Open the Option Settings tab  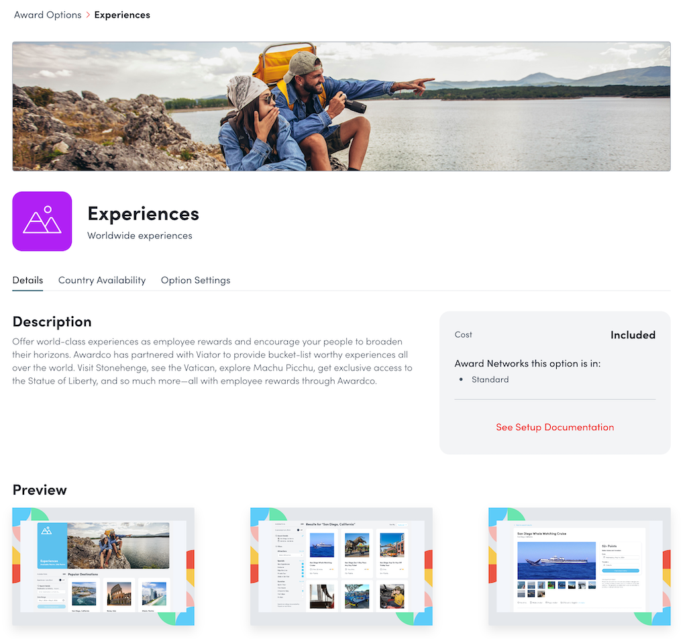click(x=195, y=280)
